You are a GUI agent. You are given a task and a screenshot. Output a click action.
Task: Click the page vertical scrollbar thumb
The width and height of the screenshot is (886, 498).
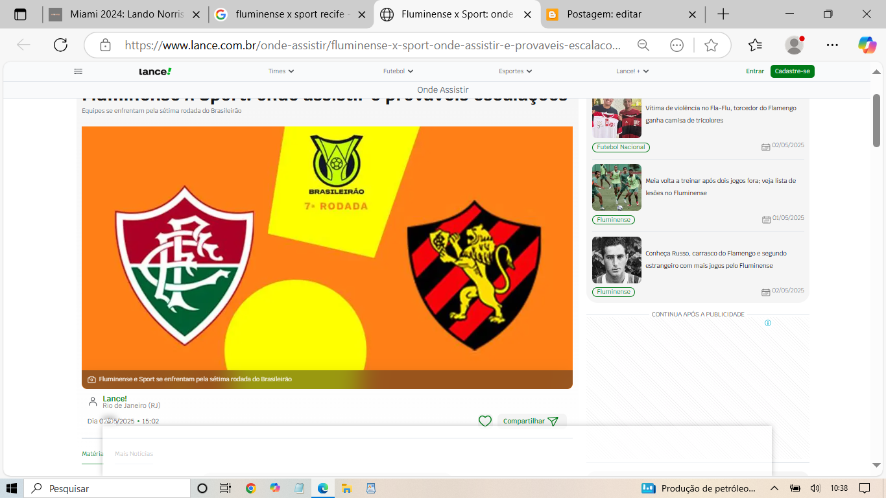click(x=876, y=120)
